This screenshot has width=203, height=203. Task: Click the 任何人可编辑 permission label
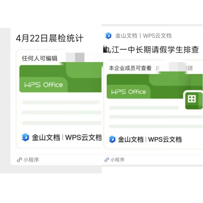point(40,58)
